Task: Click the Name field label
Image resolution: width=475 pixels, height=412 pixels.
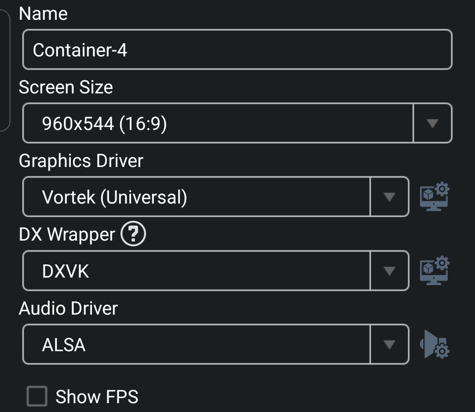Action: pos(43,14)
